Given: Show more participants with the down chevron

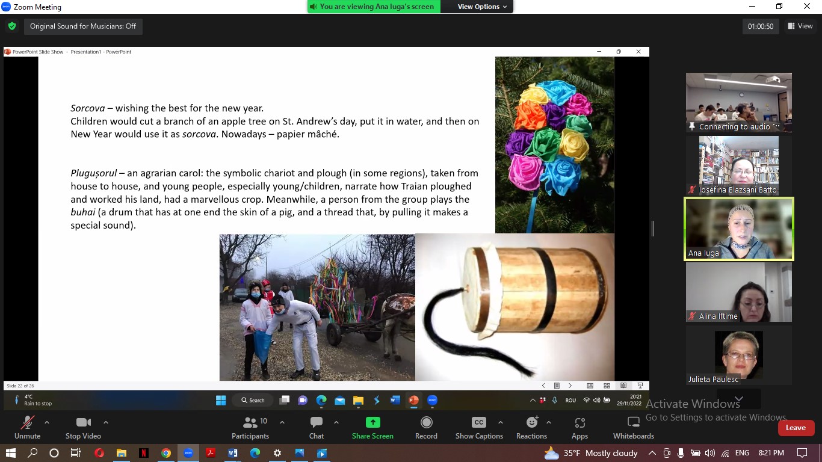Looking at the screenshot, I should point(739,399).
